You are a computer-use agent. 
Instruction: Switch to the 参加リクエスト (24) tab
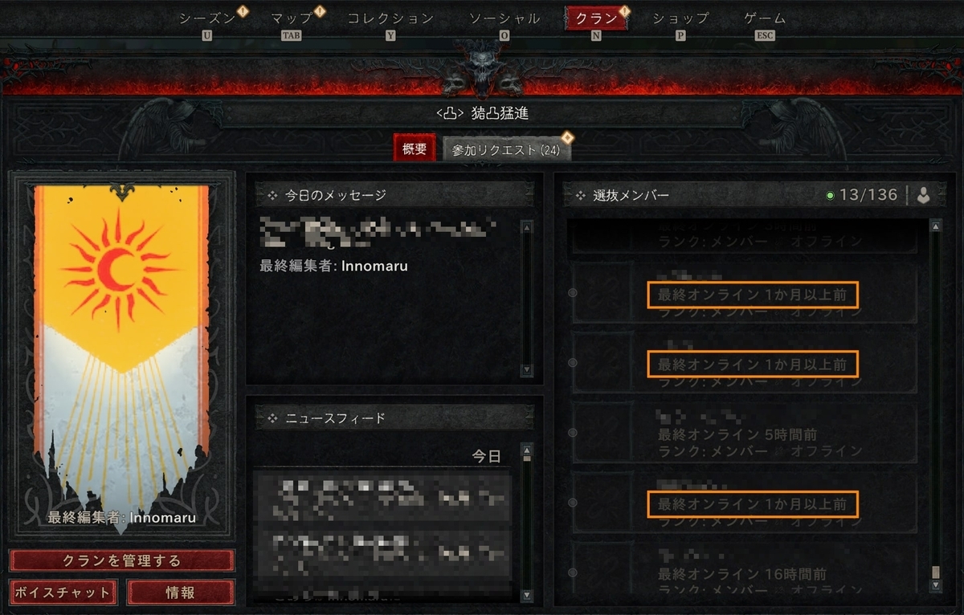tap(506, 150)
